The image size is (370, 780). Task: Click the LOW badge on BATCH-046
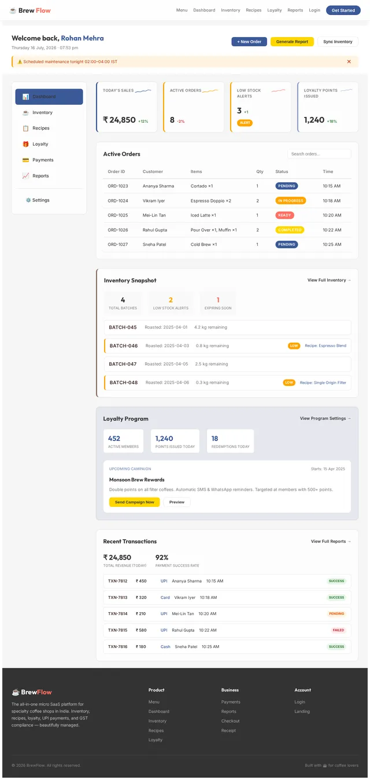(294, 346)
